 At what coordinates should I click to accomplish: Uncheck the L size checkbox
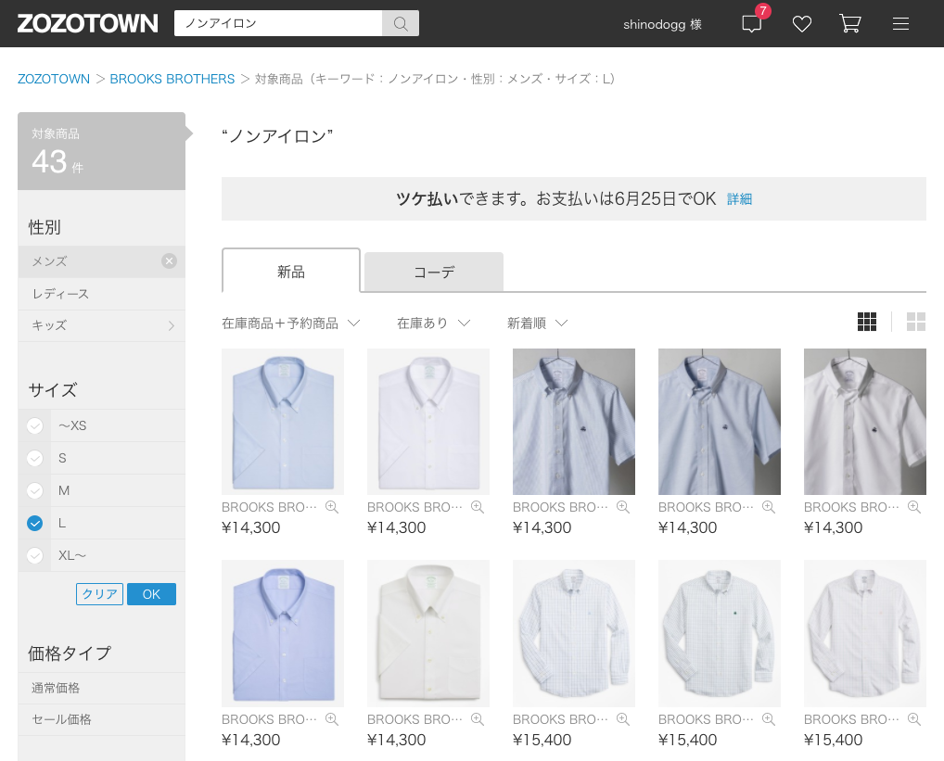(x=35, y=524)
